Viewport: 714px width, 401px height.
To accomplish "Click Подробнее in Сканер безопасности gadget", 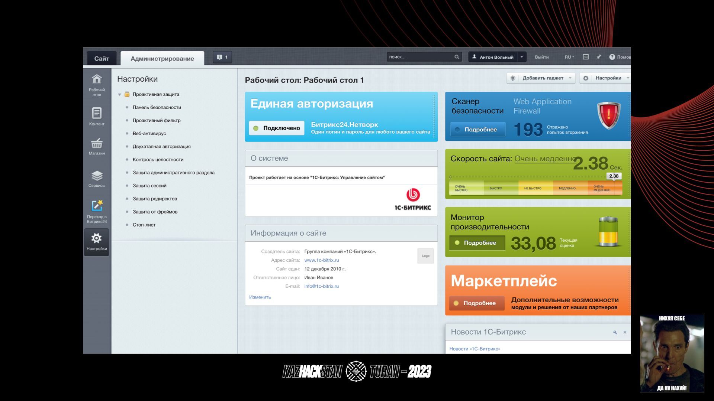I will [x=478, y=130].
